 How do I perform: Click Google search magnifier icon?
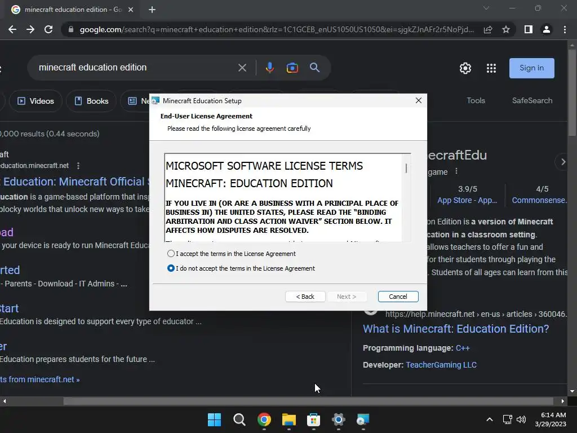(314, 68)
